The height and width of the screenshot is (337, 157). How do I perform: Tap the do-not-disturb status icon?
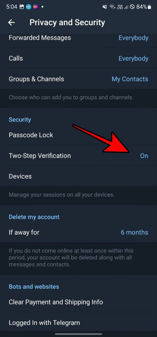click(132, 7)
